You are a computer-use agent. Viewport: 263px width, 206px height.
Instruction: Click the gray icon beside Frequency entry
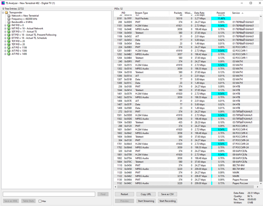tap(9, 19)
